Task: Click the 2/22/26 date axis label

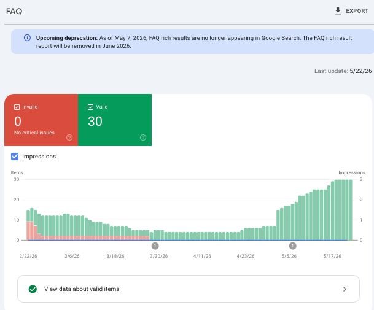Action: coord(28,256)
